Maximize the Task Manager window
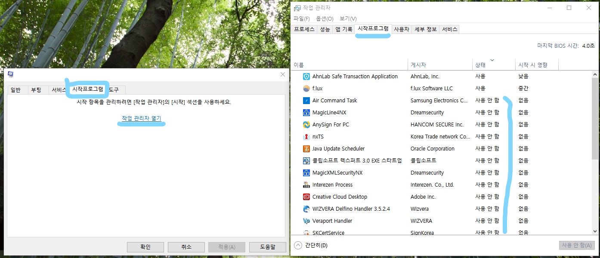The height and width of the screenshot is (258, 600). click(x=569, y=8)
